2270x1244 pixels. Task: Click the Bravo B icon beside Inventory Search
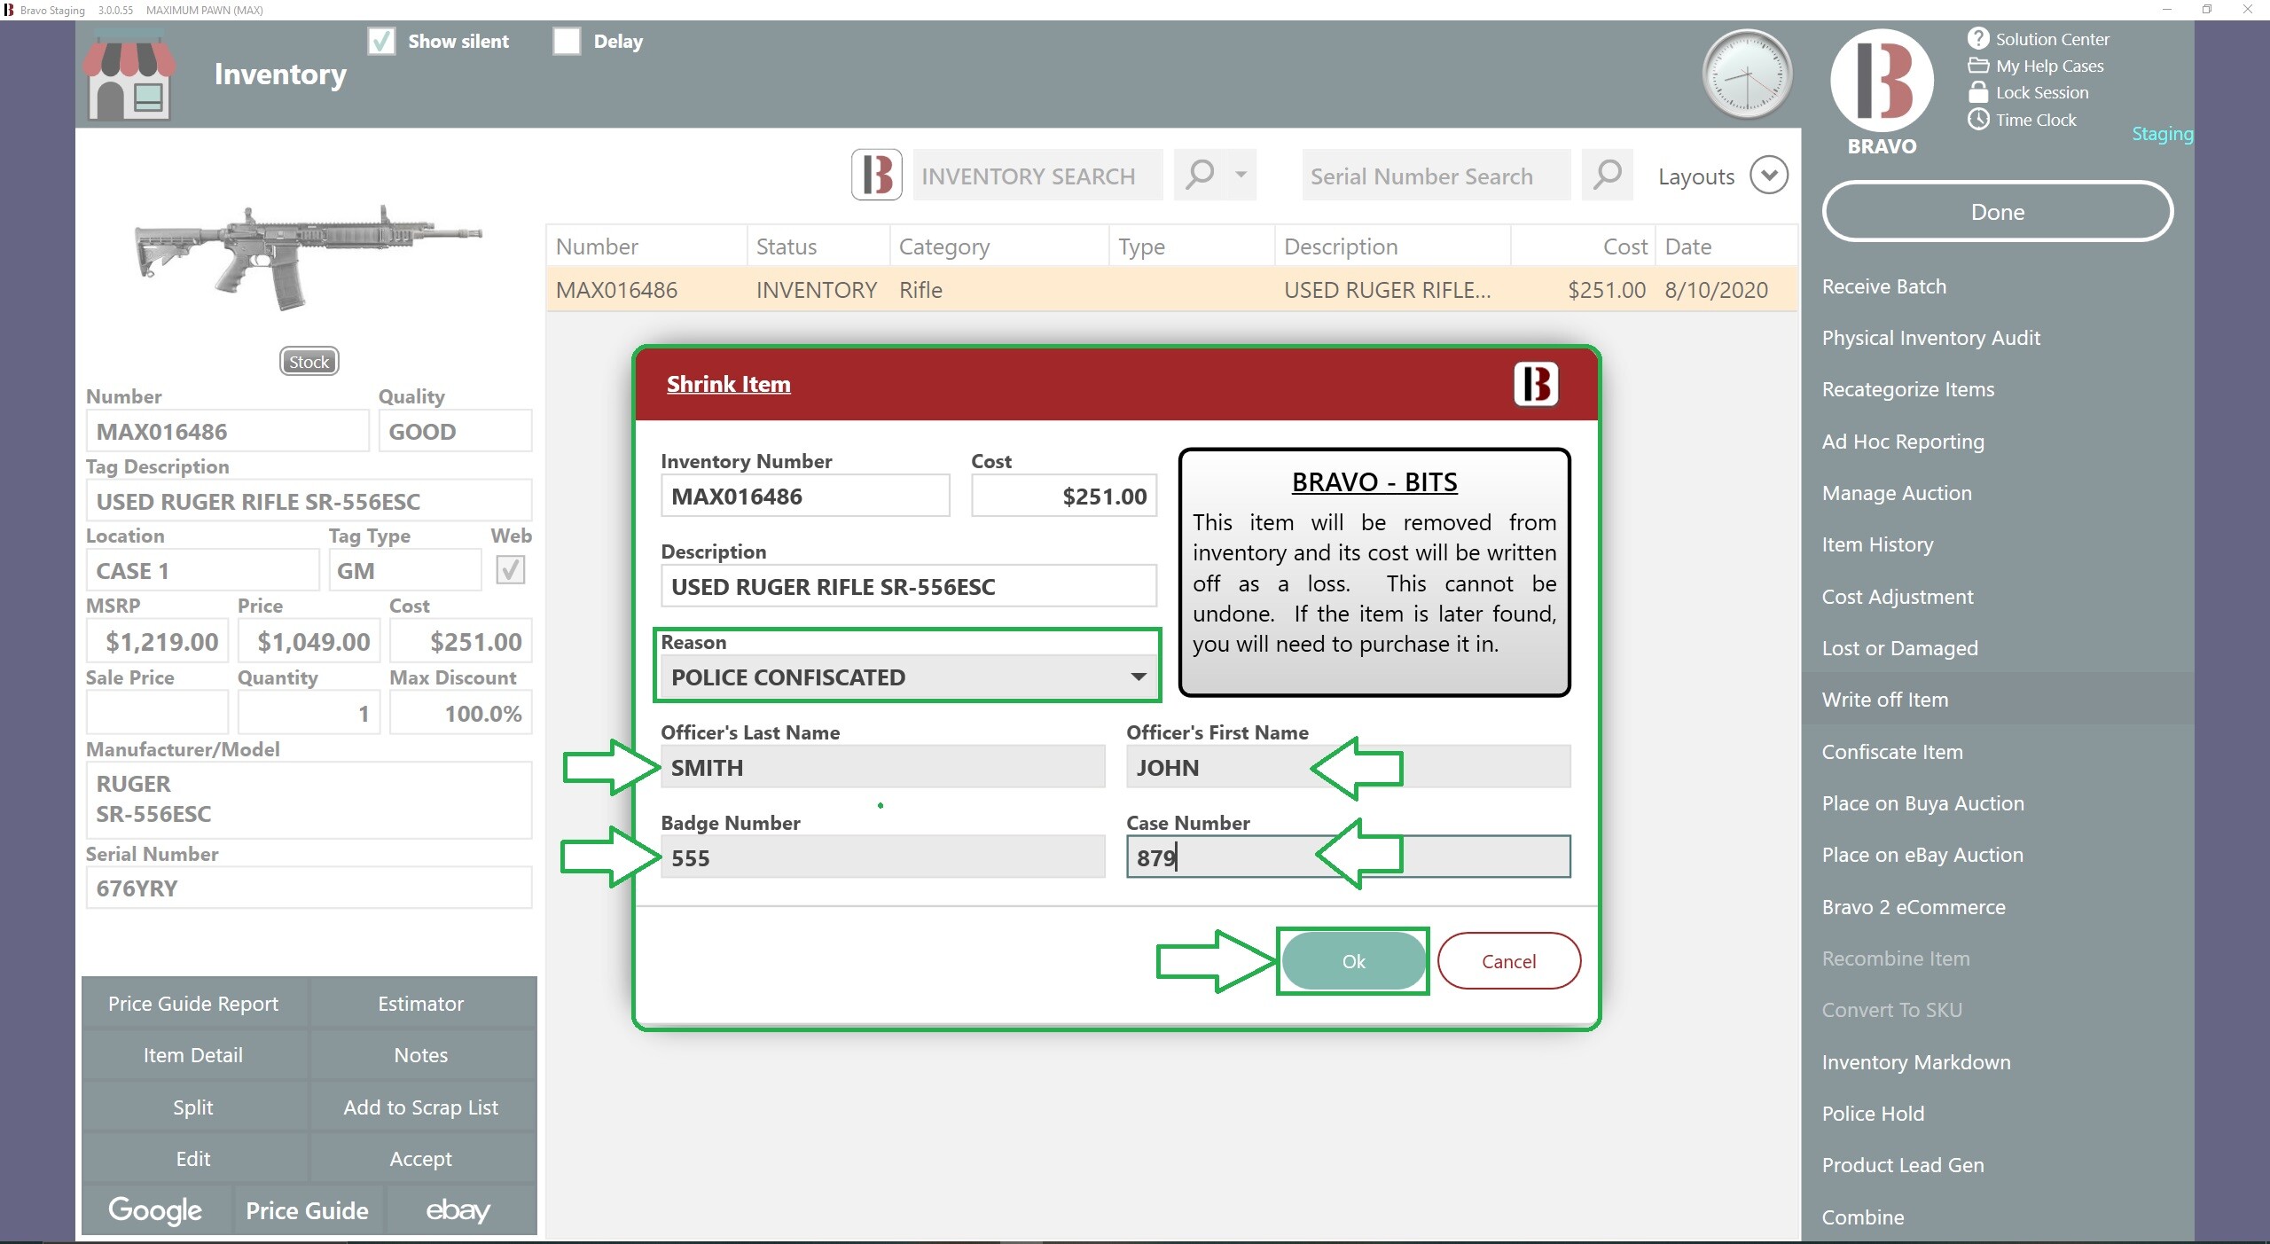[877, 175]
